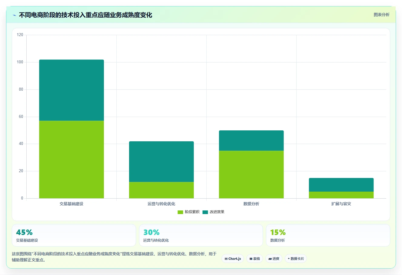
Task: Select the teal 数据分析 bar segment
Action: tap(251, 140)
